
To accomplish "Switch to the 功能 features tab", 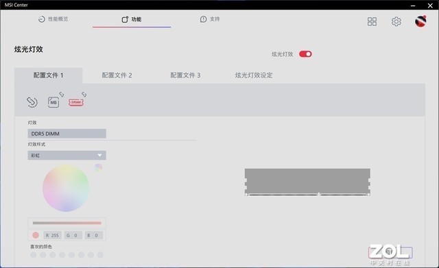I will point(132,19).
